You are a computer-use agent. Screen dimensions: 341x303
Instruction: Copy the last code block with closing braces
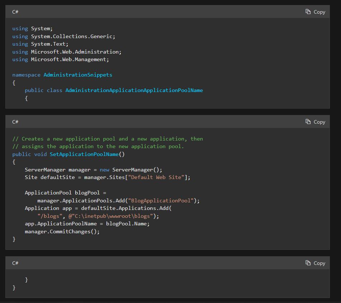pyautogui.click(x=315, y=263)
